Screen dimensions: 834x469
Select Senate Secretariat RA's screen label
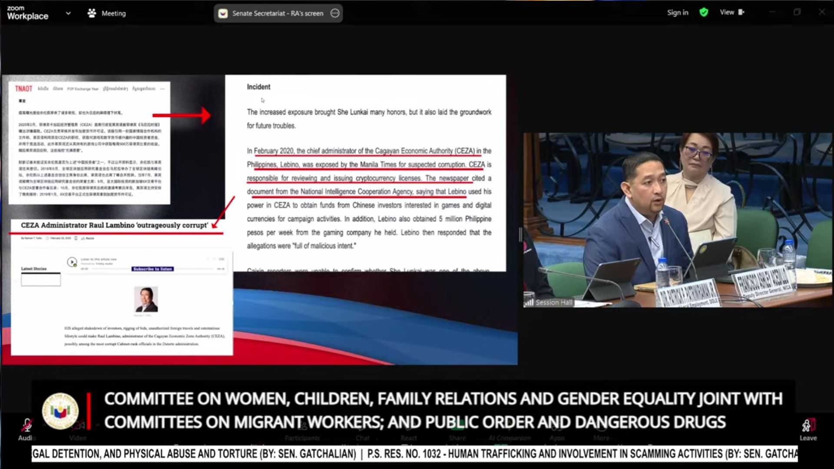tap(277, 13)
